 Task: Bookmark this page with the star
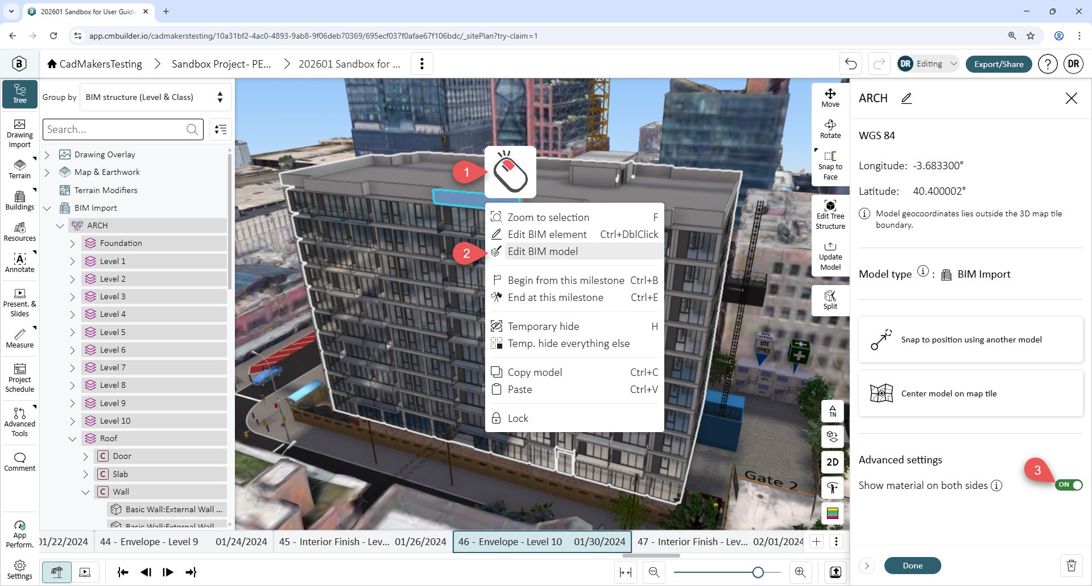[1031, 36]
